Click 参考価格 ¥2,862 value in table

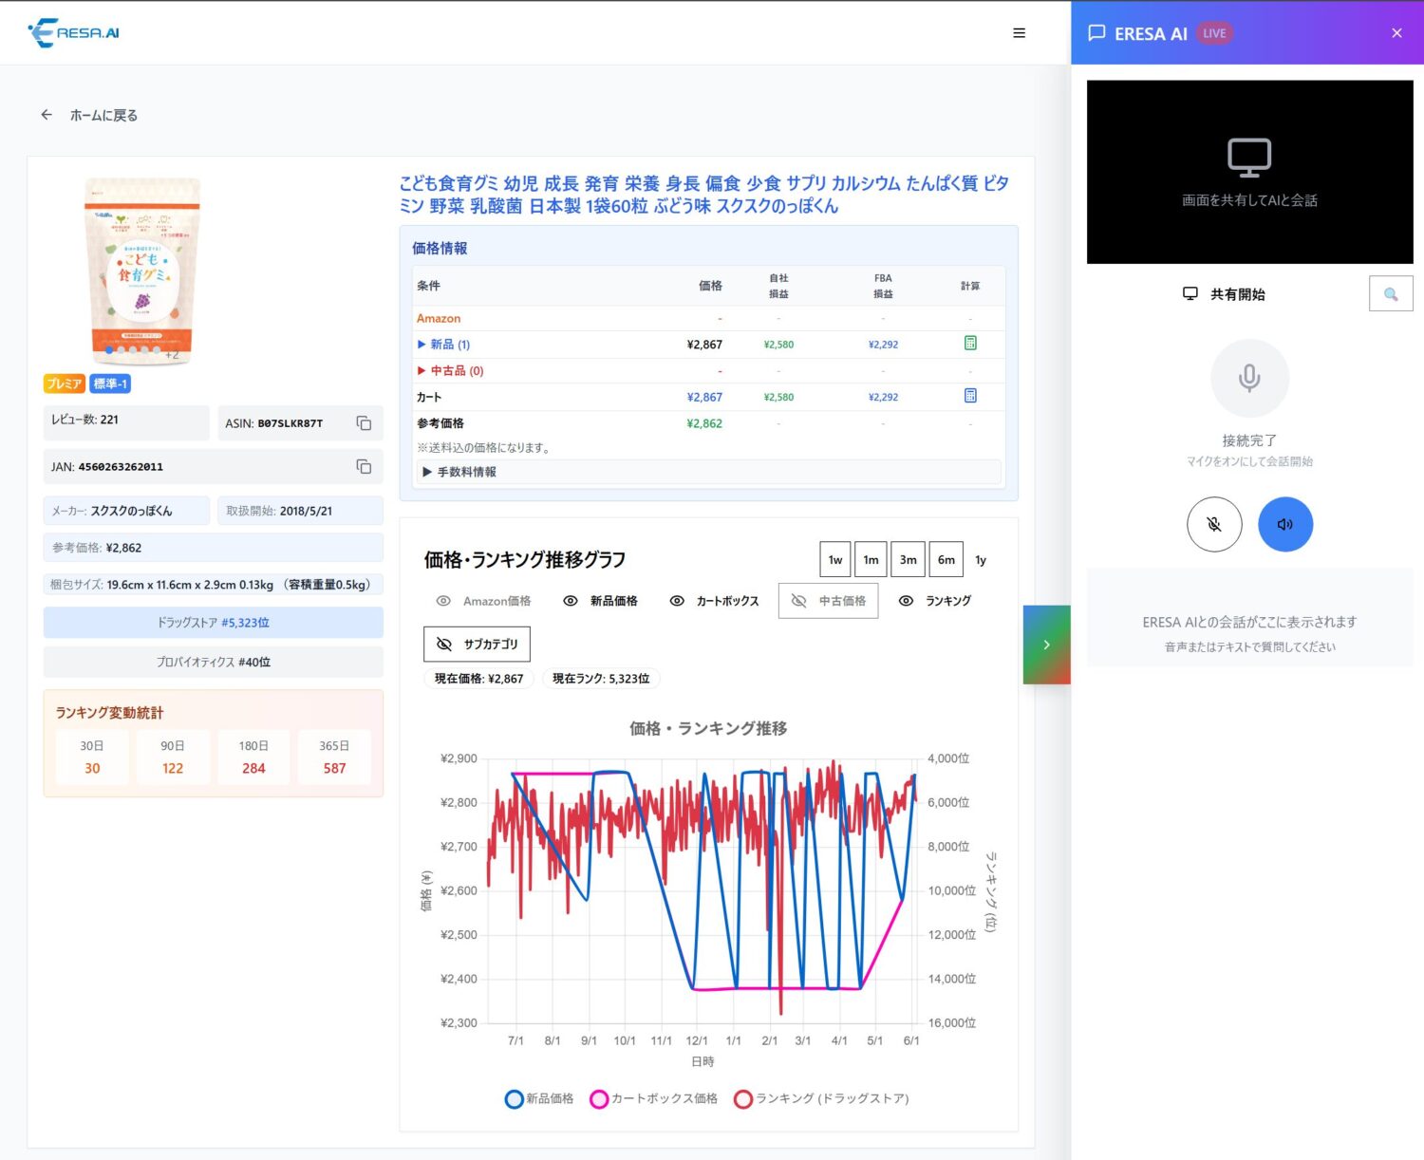point(704,423)
